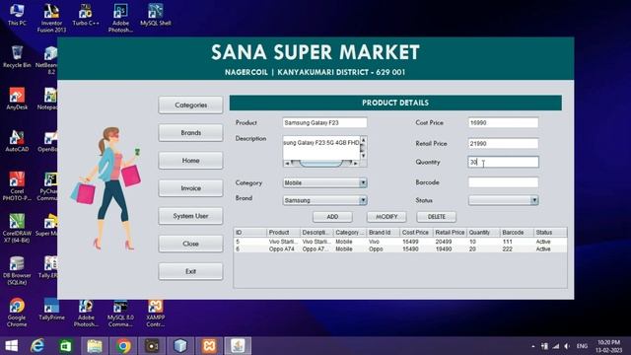
Task: Open Adobe Photoshop icon in bottom row
Action: [x=86, y=313]
